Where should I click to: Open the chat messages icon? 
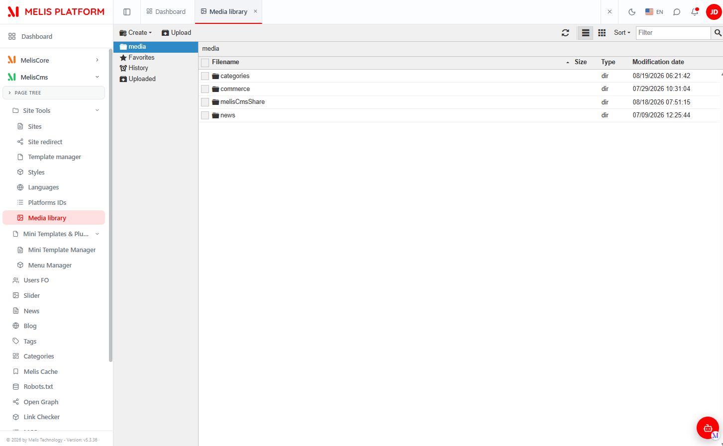pyautogui.click(x=677, y=12)
